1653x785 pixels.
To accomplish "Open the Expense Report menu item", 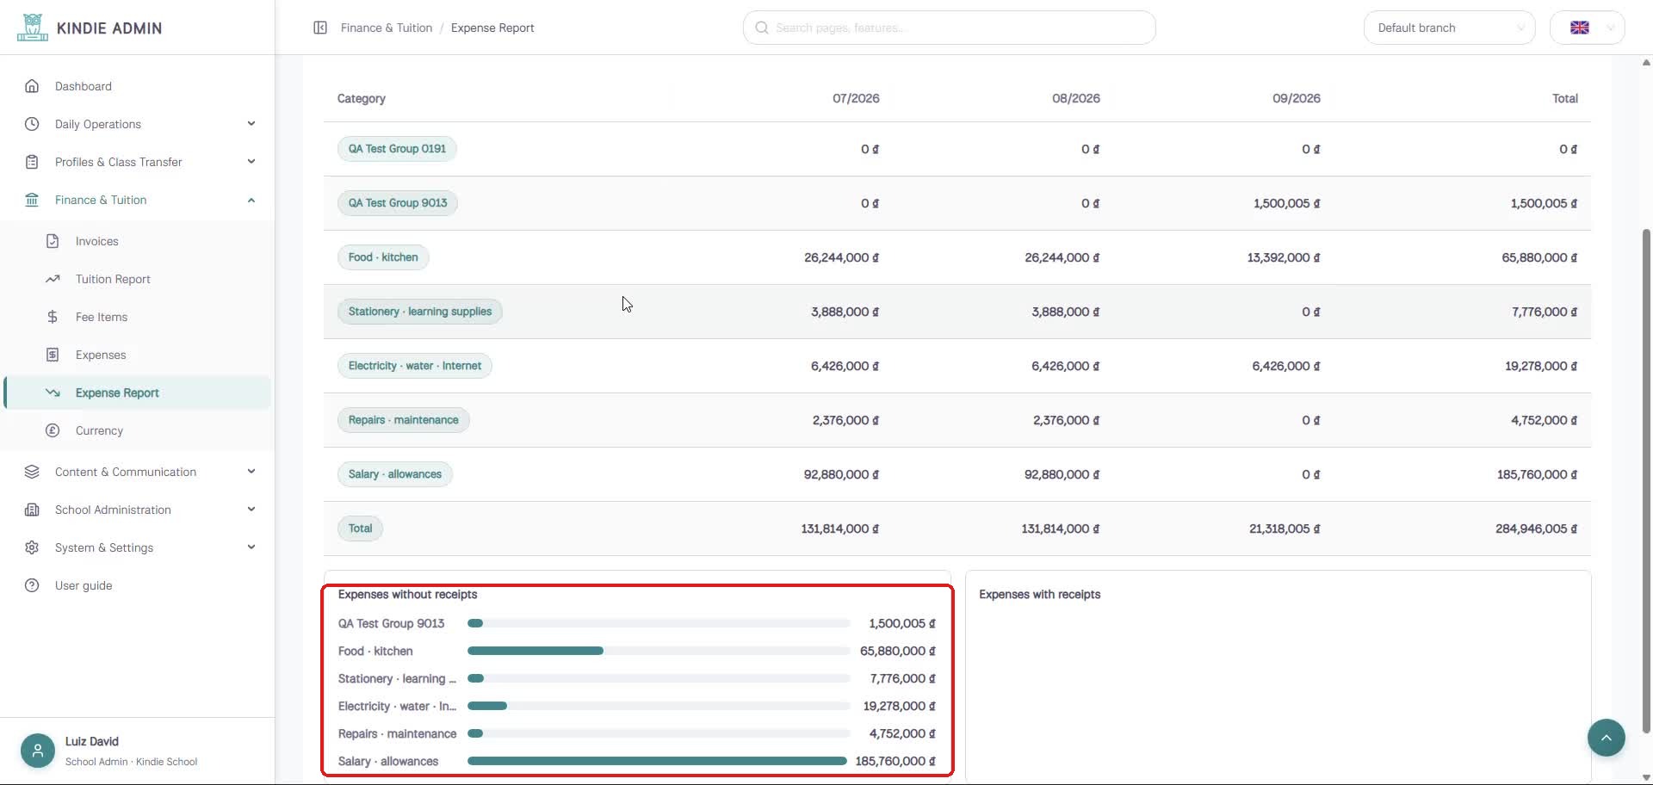I will (138, 392).
